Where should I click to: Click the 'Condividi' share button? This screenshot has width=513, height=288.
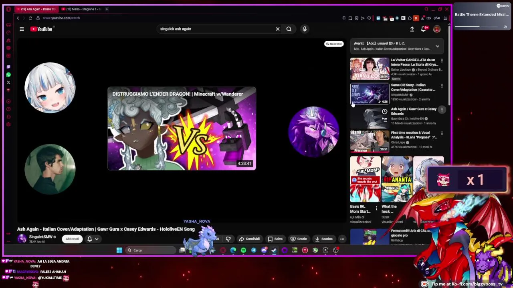click(249, 239)
